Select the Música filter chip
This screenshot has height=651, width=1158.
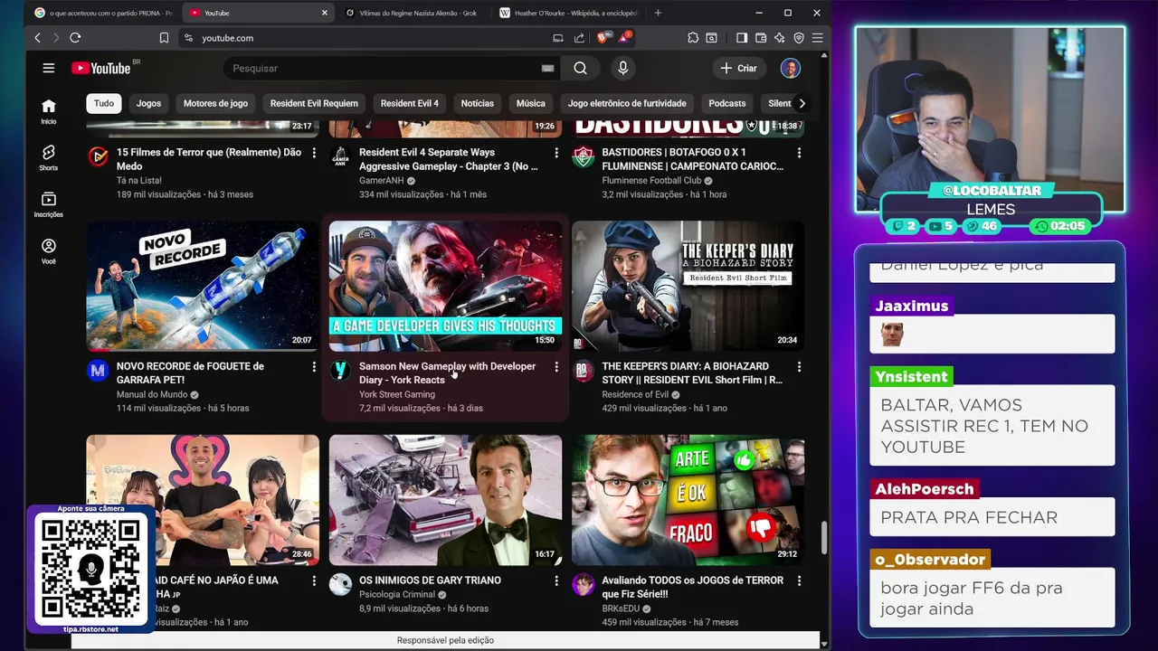[530, 103]
